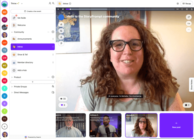Change the 1.5x playback speed
Image resolution: width=194 pixels, height=139 pixels.
189,24
